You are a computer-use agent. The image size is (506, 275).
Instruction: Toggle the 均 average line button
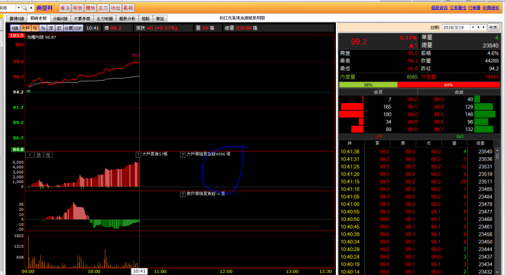pos(35,28)
